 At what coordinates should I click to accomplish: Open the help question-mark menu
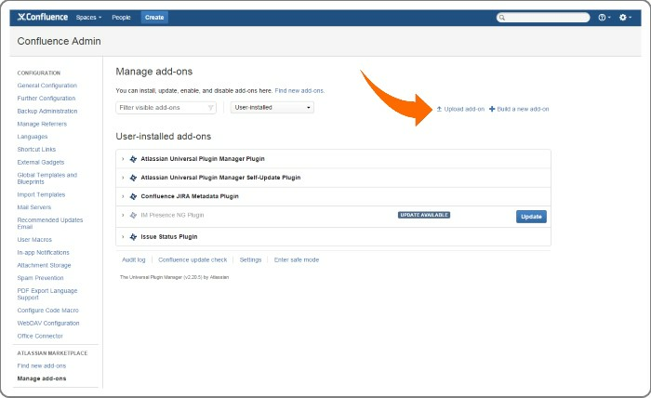(x=604, y=18)
